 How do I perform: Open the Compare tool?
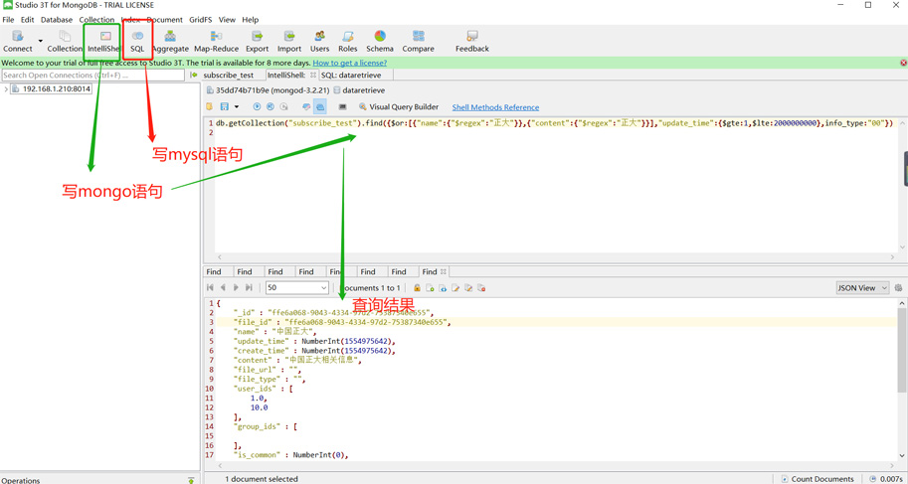tap(418, 41)
